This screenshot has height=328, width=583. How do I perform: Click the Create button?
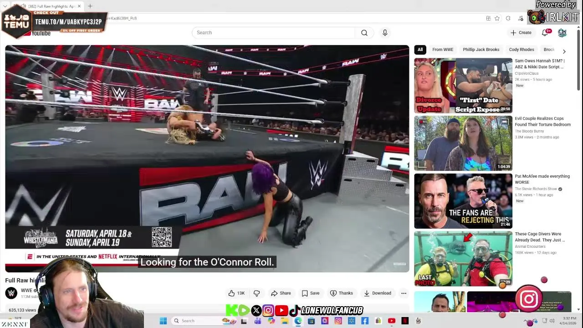click(x=521, y=33)
